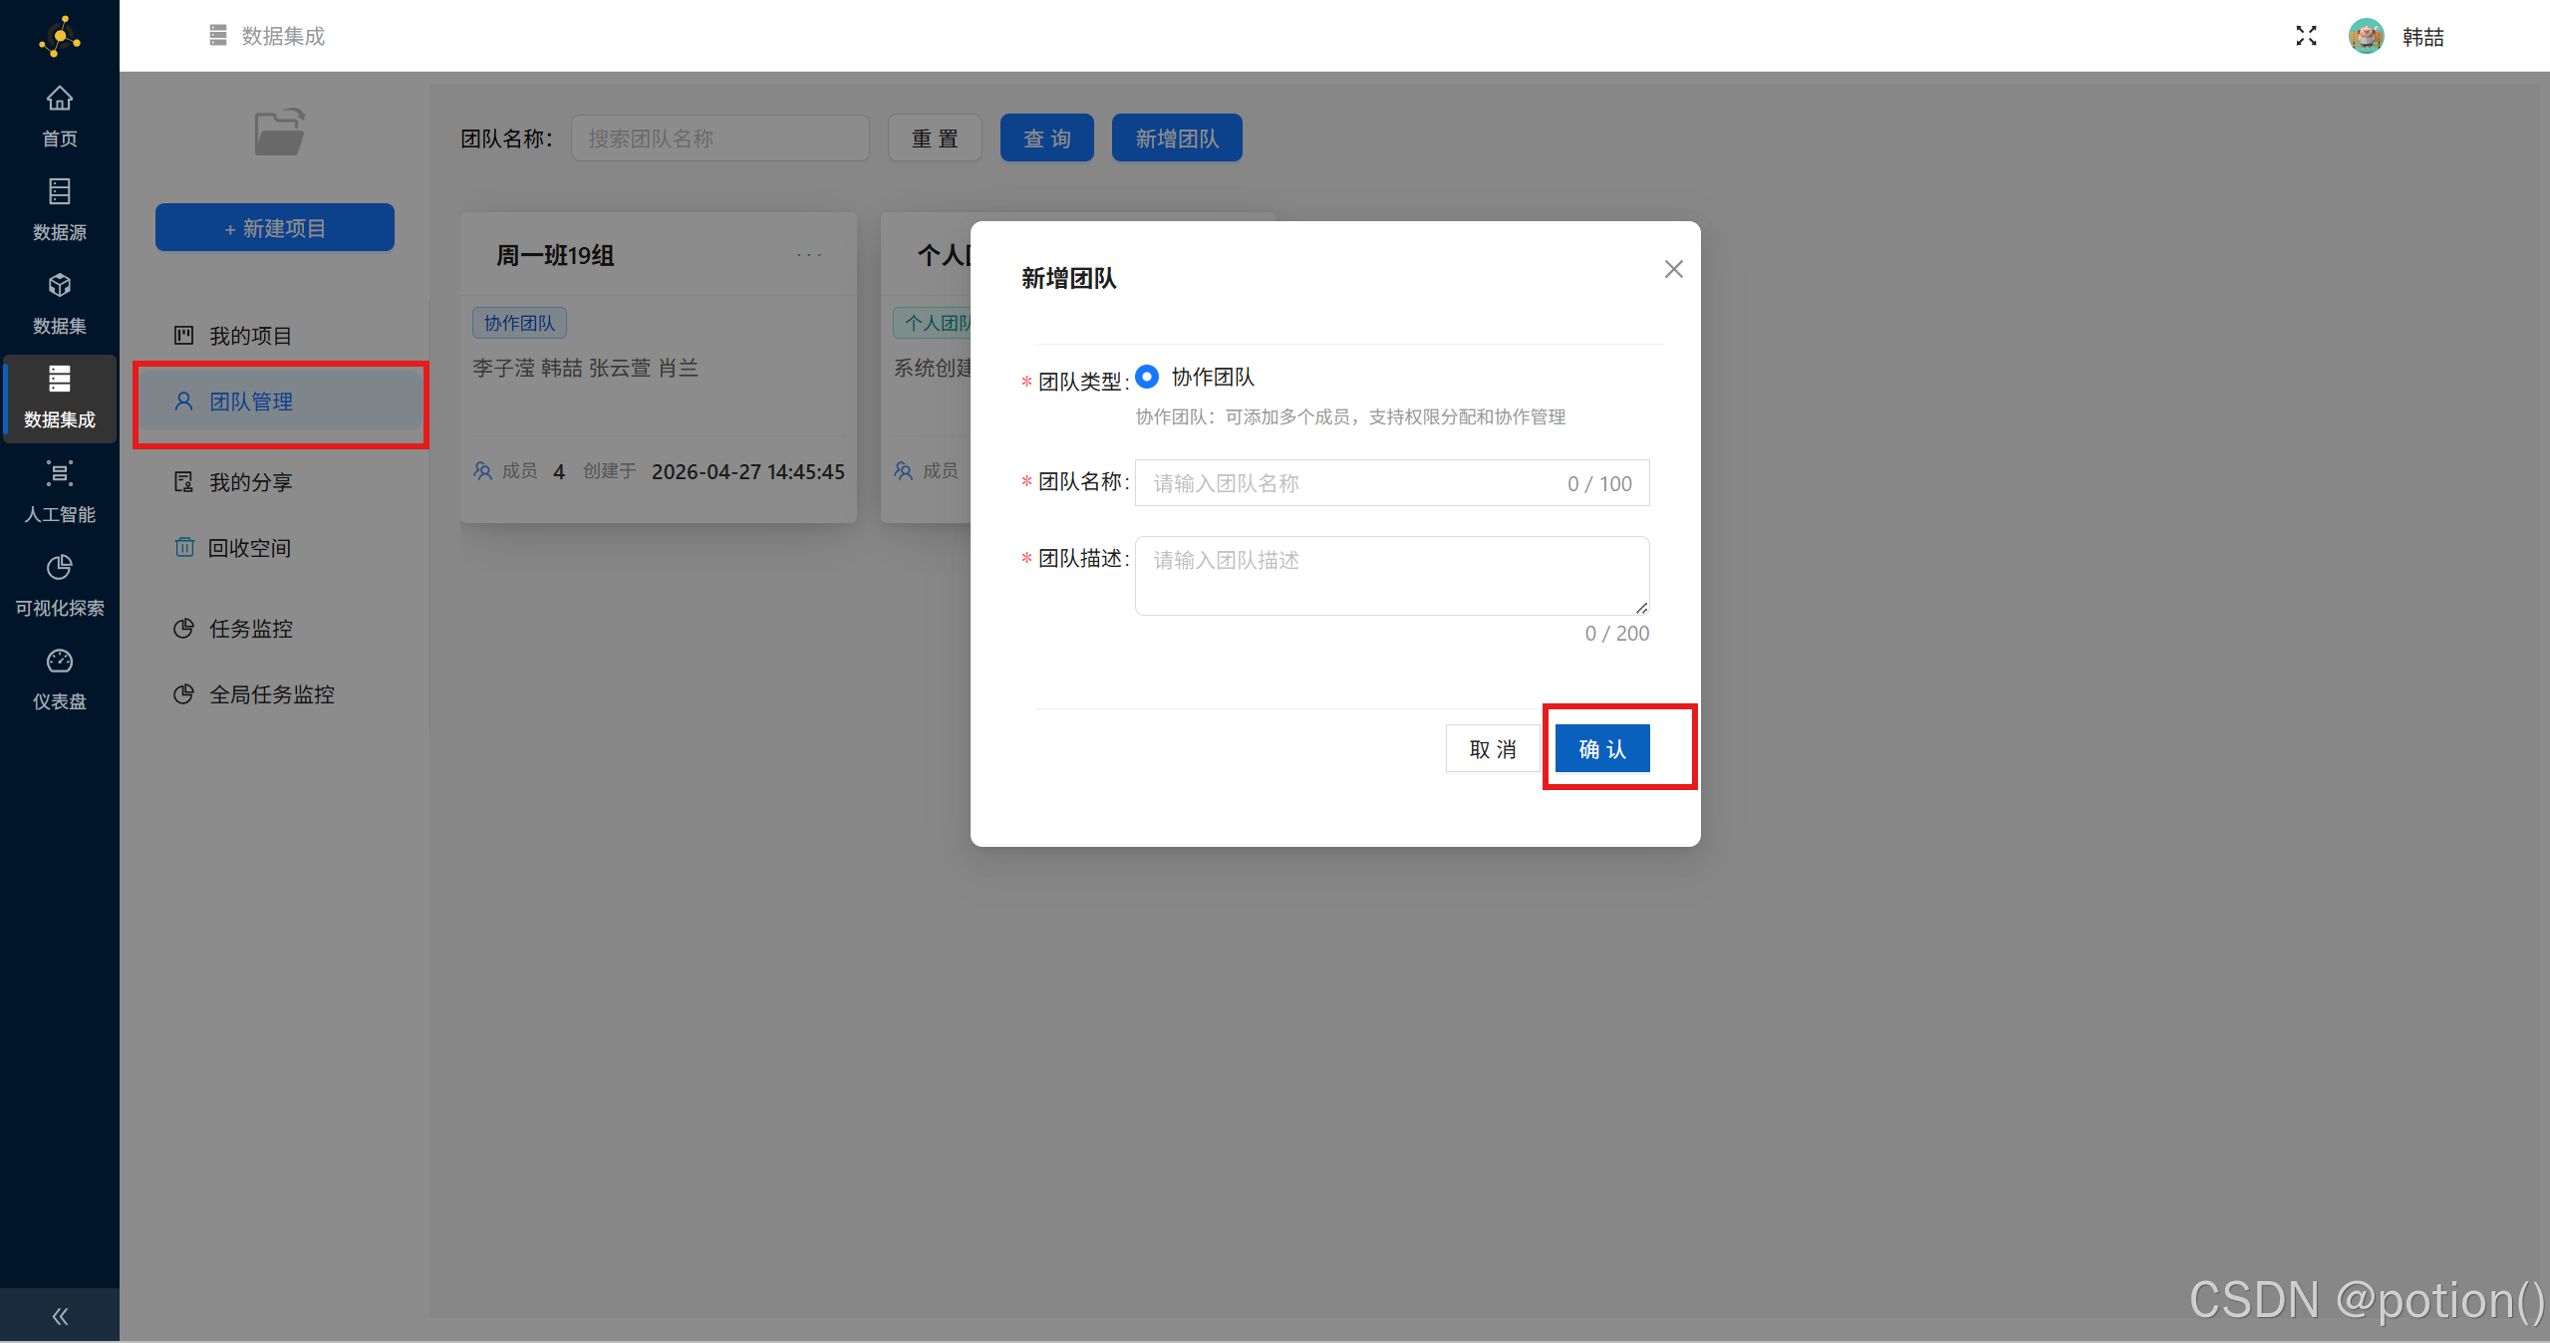Click the 0/200 character counter area
The height and width of the screenshot is (1343, 2550).
pos(1616,633)
